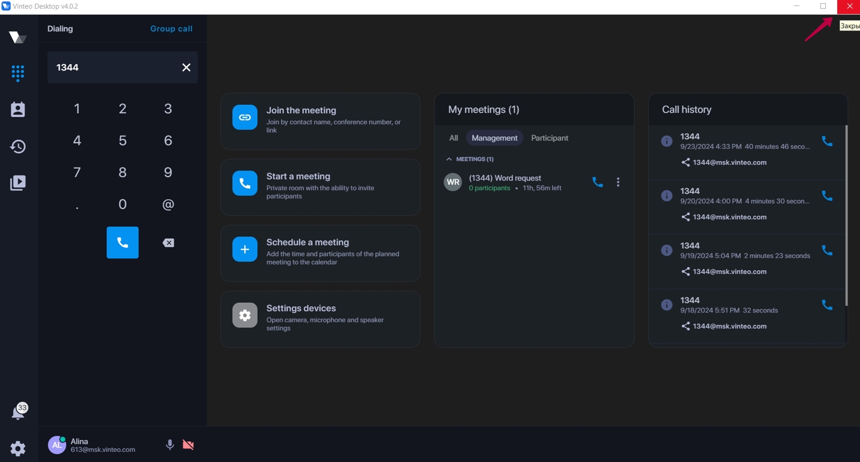Click the @ key on keypad
This screenshot has width=860, height=462.
pyautogui.click(x=168, y=205)
